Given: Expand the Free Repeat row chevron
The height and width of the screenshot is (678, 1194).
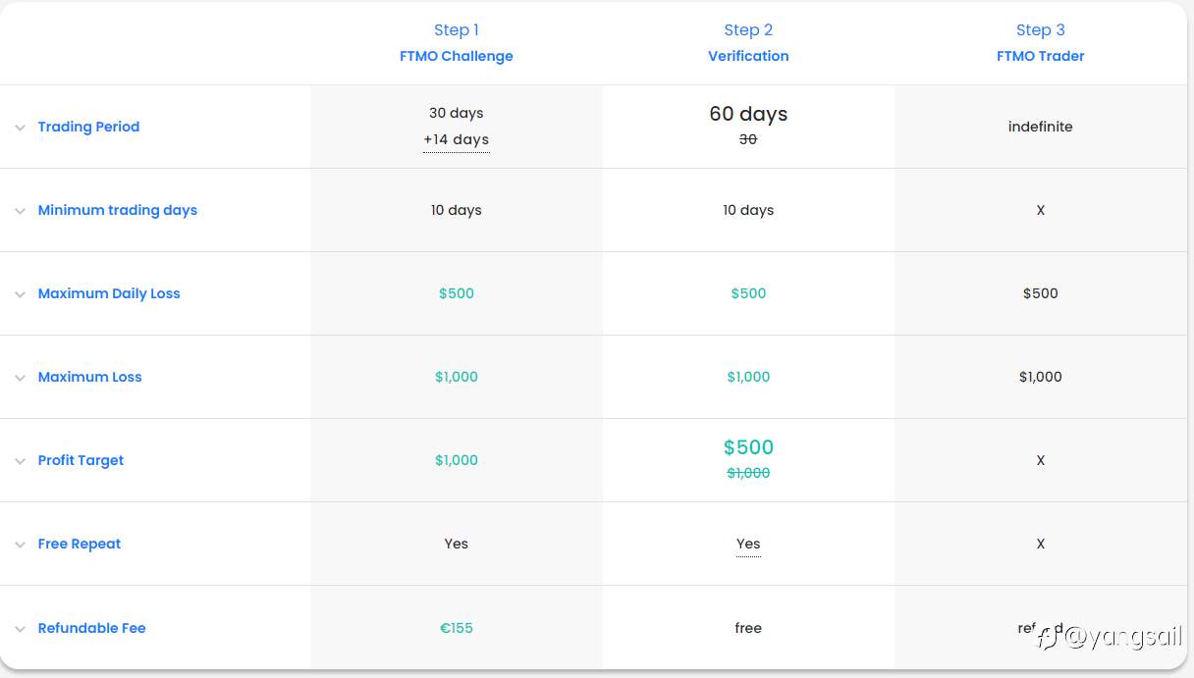Looking at the screenshot, I should pyautogui.click(x=20, y=545).
